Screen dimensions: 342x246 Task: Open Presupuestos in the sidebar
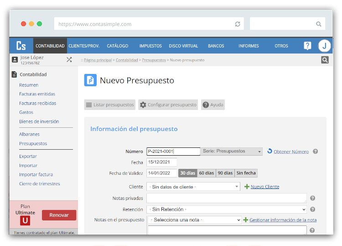33,143
